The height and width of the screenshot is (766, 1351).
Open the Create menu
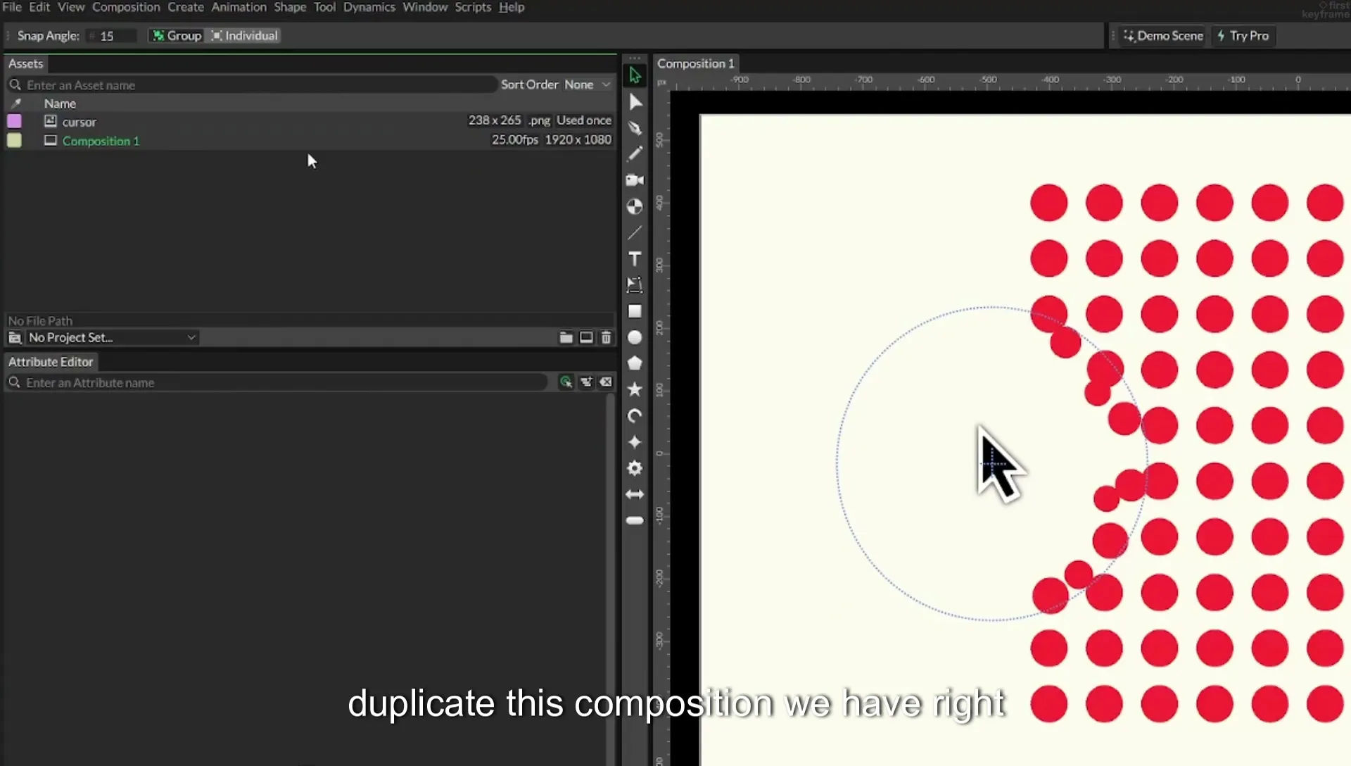coord(186,7)
